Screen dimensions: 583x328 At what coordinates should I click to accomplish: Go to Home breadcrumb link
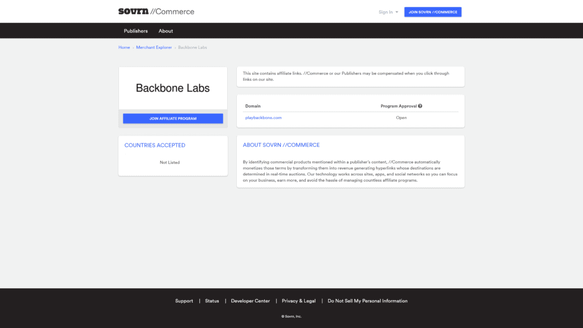tap(124, 48)
